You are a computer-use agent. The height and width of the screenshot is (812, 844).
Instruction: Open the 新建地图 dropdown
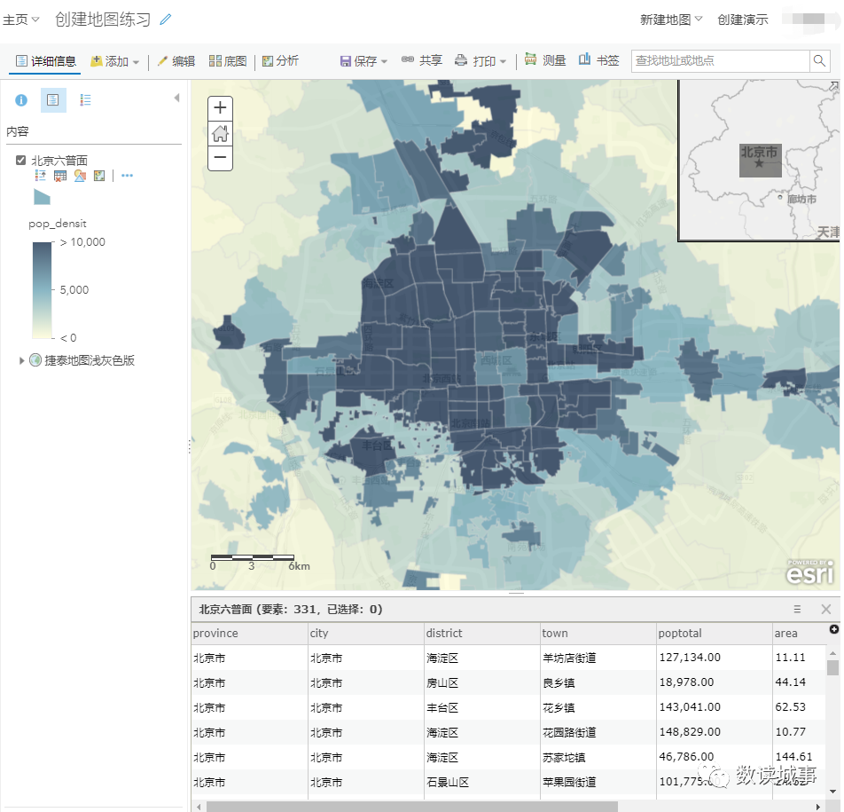[670, 20]
